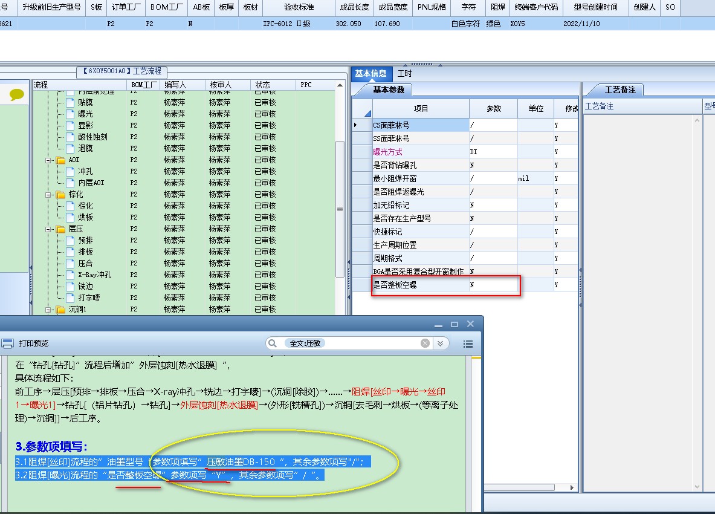
Task: Clear the search text with the X icon
Action: (x=425, y=343)
